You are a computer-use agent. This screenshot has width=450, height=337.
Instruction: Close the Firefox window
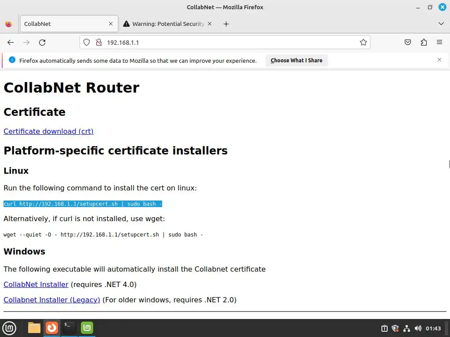(442, 7)
